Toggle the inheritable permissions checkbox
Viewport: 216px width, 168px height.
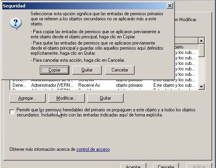coord(12,112)
